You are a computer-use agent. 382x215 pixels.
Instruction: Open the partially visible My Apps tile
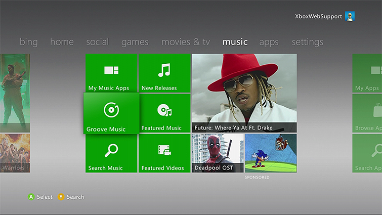(x=367, y=73)
